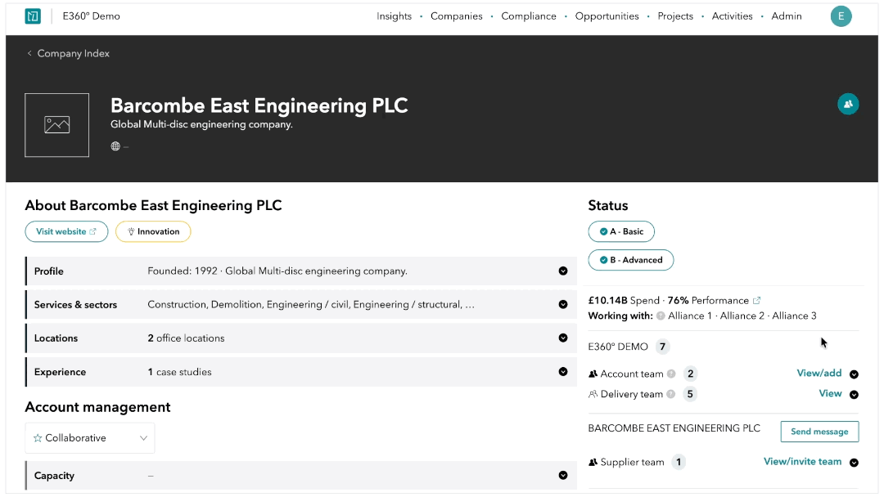Go back to Company Index
Viewport: 884px width, 497px height.
tap(68, 53)
